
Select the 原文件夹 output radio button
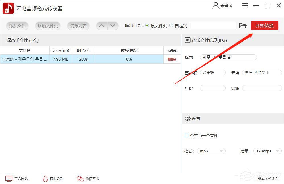[147, 25]
